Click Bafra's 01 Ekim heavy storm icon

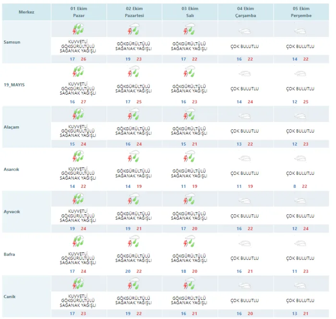point(78,241)
